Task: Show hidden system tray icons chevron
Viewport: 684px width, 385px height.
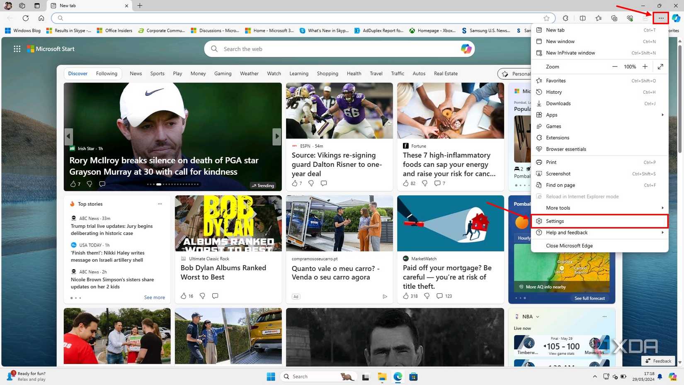Action: (x=595, y=377)
